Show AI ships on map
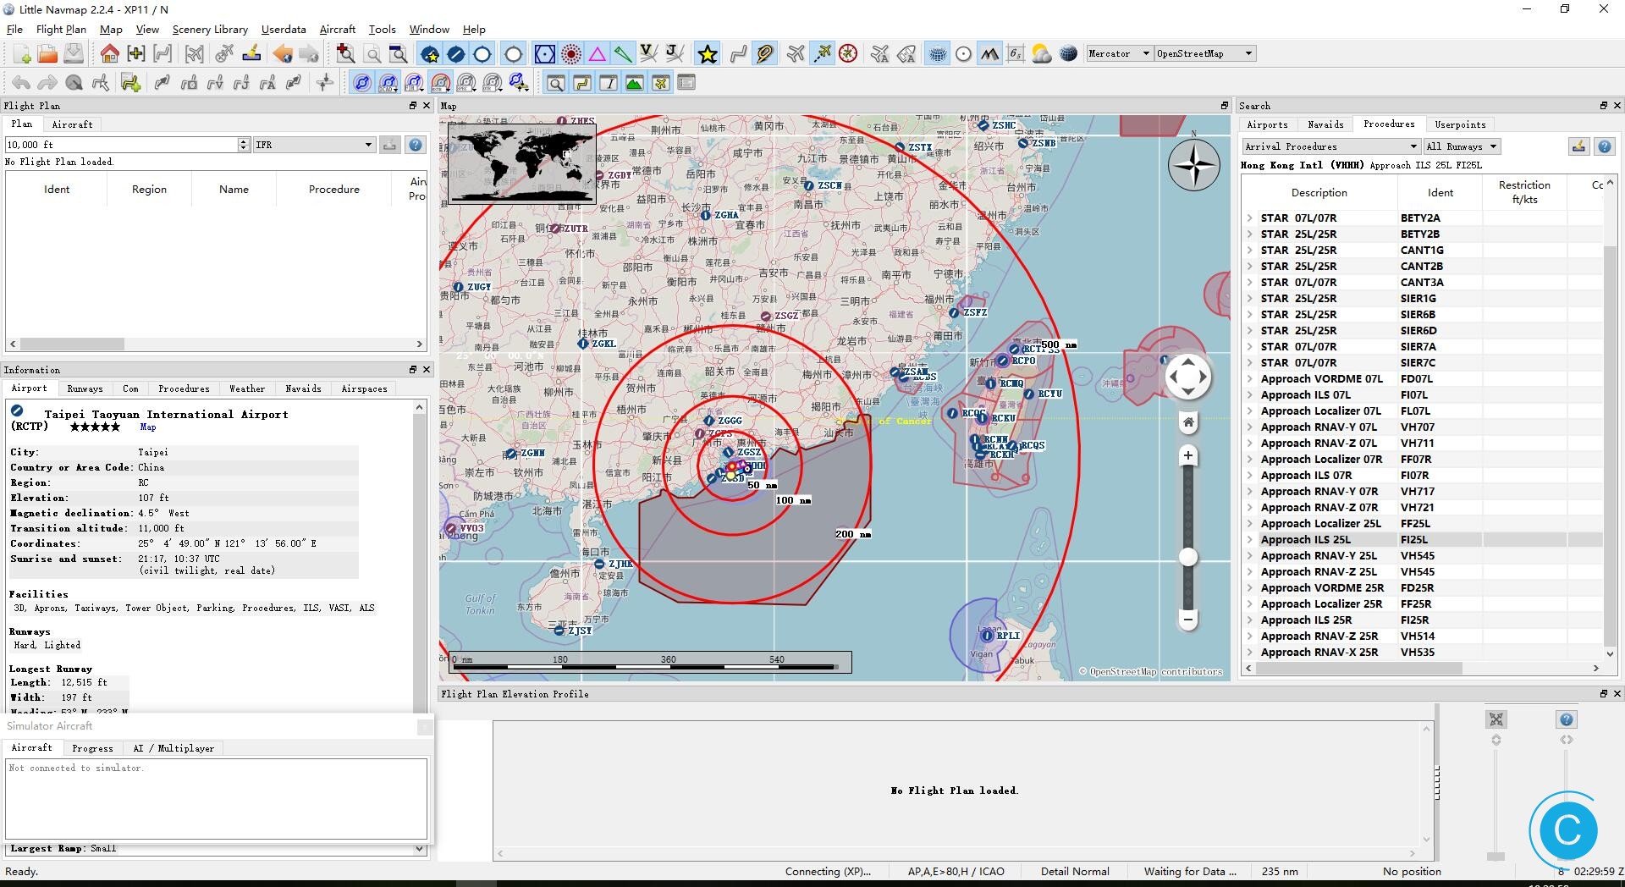 click(906, 54)
